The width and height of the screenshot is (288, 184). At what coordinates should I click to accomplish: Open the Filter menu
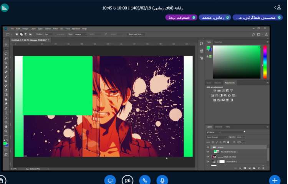pyautogui.click(x=55, y=29)
